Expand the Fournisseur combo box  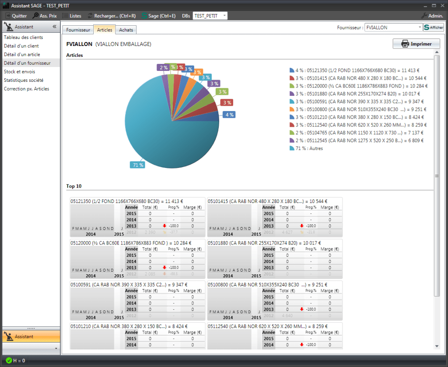(x=420, y=27)
